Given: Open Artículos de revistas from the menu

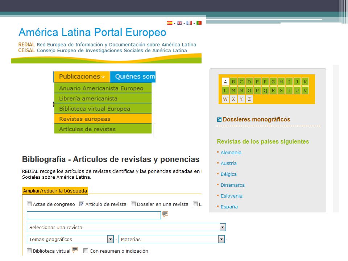Looking at the screenshot, I should (x=103, y=129).
